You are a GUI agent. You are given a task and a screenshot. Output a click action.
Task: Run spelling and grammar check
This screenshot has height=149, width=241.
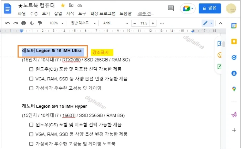(x=32, y=23)
